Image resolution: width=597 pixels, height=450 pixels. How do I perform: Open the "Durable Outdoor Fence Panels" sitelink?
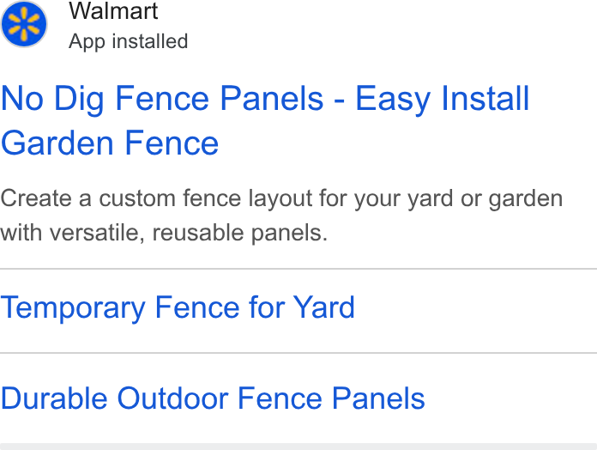(x=213, y=398)
